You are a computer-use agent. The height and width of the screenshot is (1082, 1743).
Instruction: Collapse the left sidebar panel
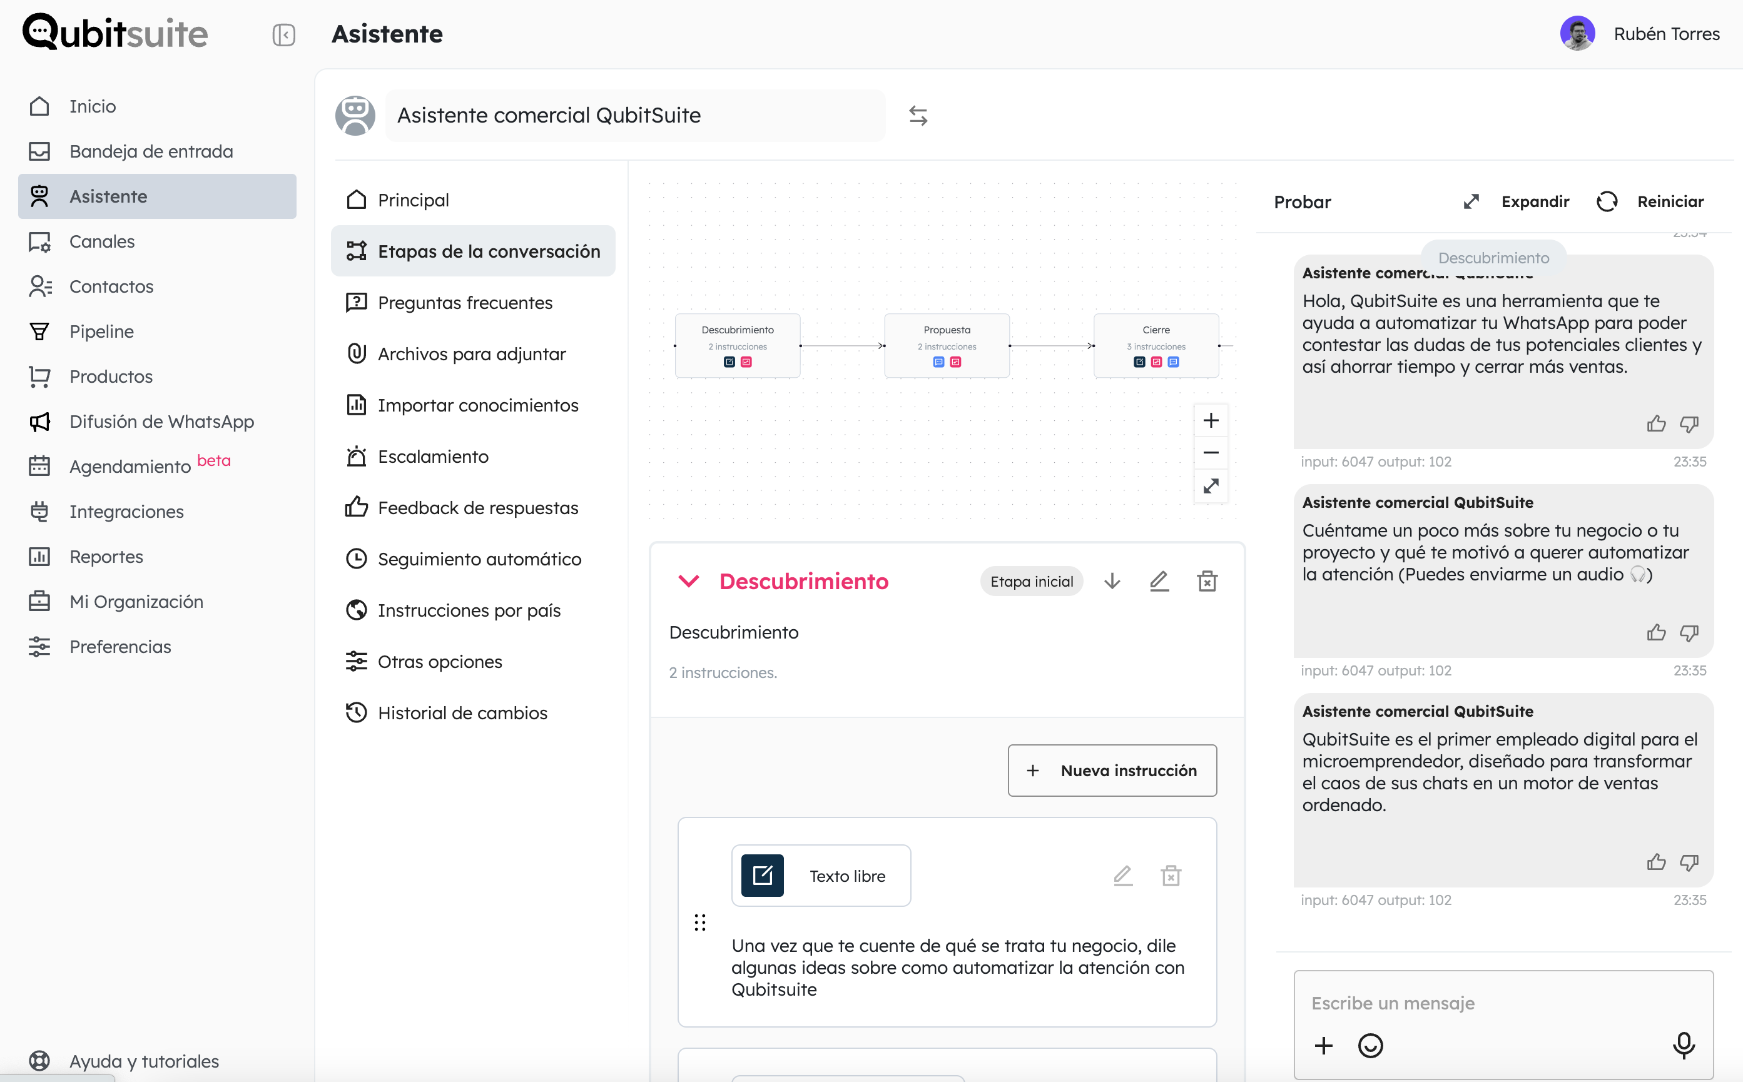(x=283, y=34)
